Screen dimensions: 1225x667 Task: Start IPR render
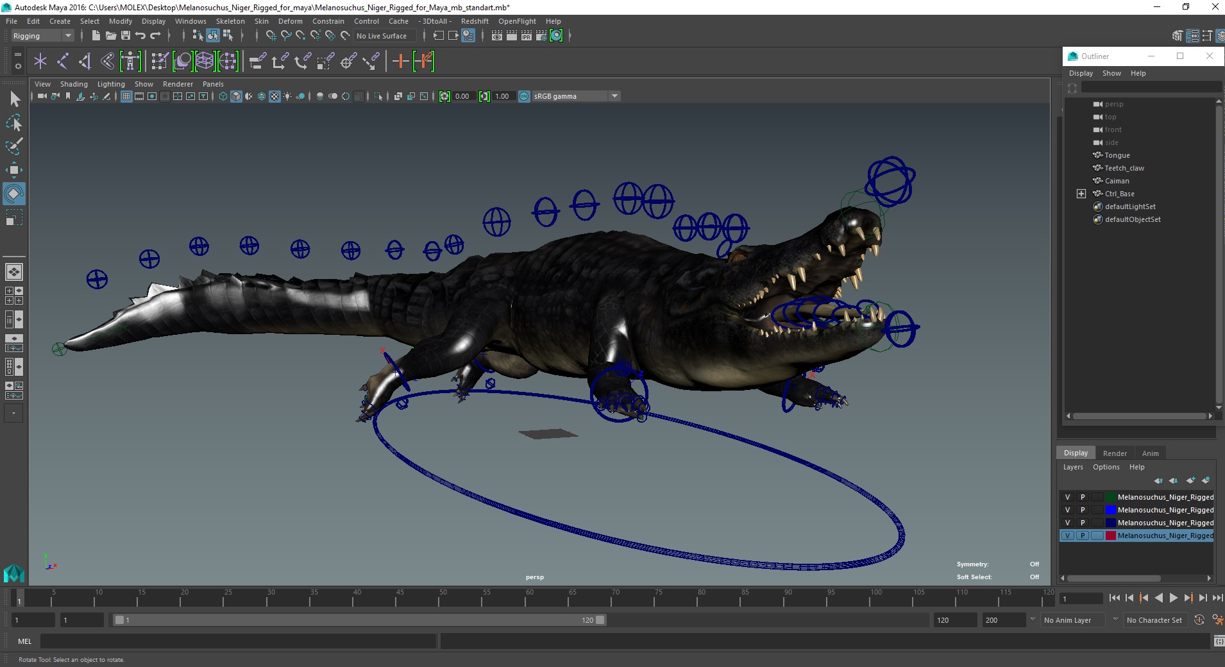click(x=527, y=35)
